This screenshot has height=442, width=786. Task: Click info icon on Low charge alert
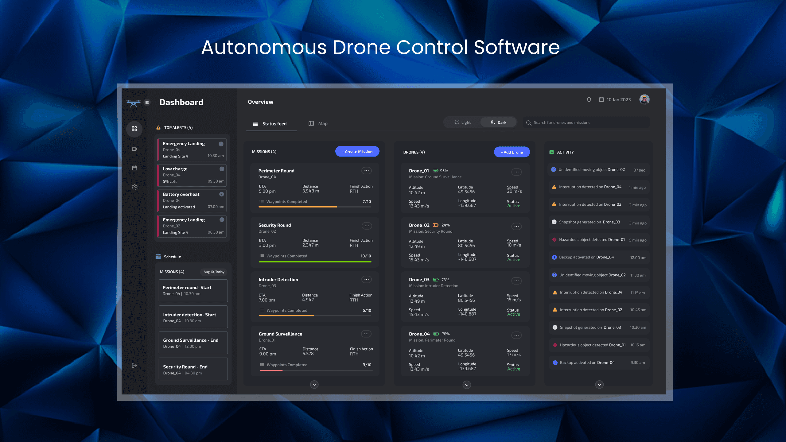click(x=222, y=169)
